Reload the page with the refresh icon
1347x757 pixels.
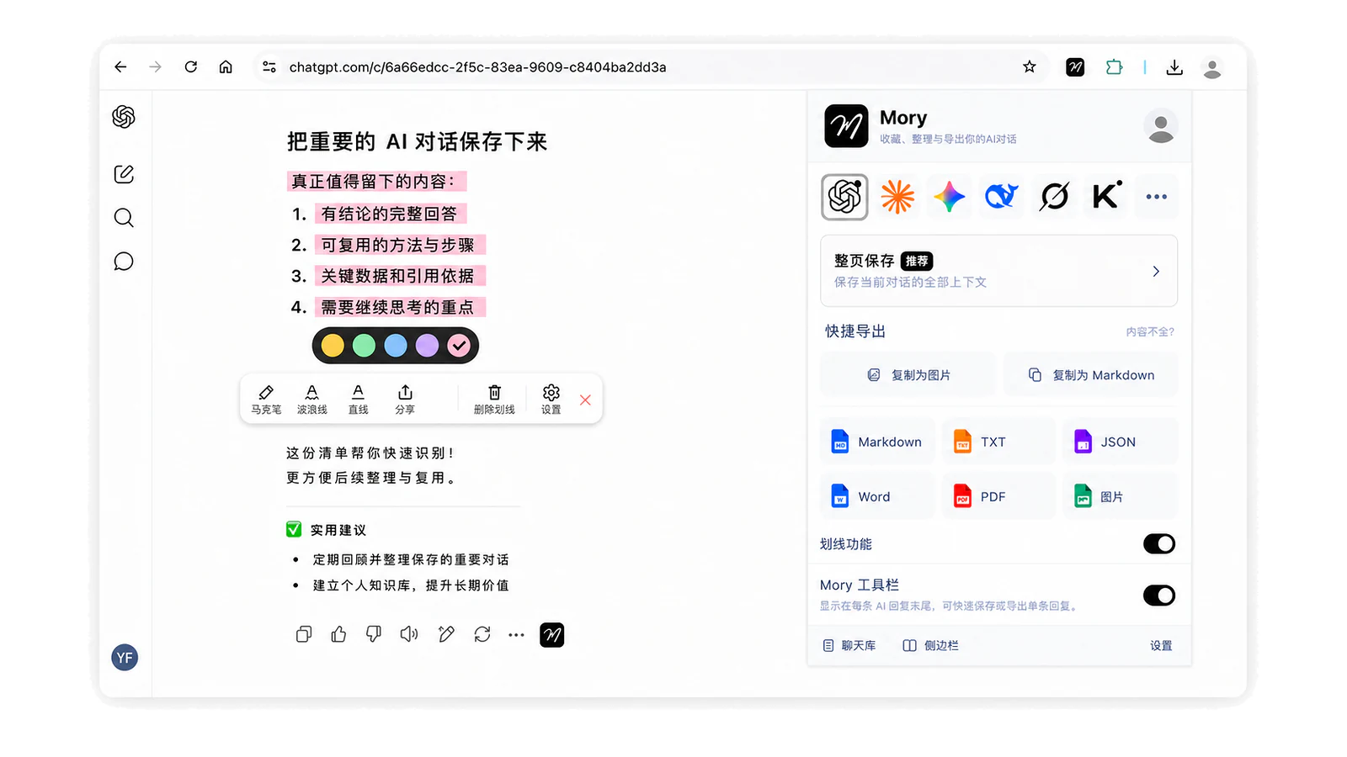click(x=191, y=67)
